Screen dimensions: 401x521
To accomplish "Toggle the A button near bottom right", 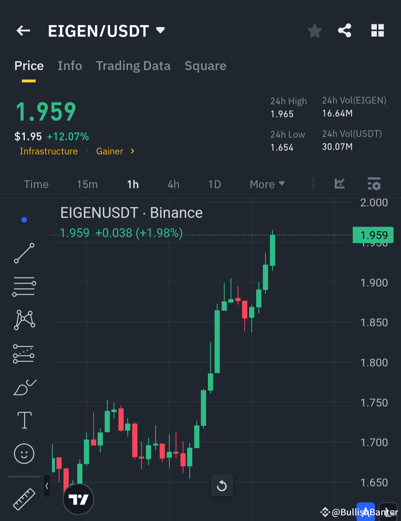I will (366, 512).
